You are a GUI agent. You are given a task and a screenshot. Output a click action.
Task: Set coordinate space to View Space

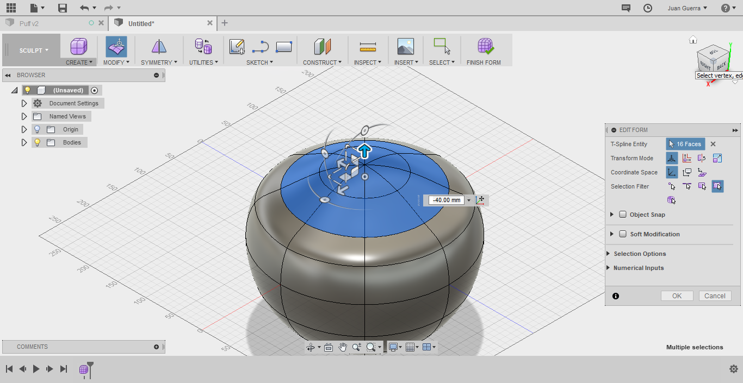687,172
